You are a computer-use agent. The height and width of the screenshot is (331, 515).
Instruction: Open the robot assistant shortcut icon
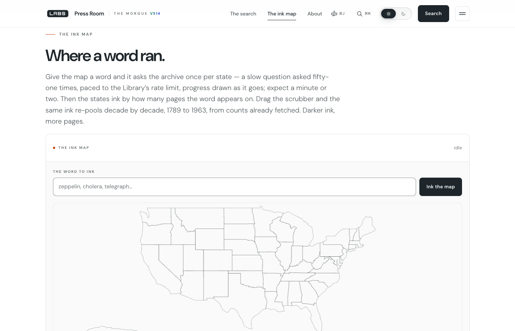[x=334, y=14]
